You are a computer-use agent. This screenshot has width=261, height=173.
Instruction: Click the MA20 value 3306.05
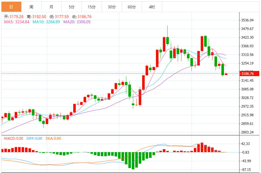pyautogui.click(x=84, y=22)
